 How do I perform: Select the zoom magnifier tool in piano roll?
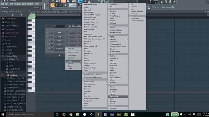point(63,12)
